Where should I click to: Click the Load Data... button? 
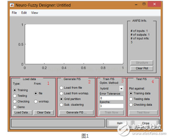22,112
